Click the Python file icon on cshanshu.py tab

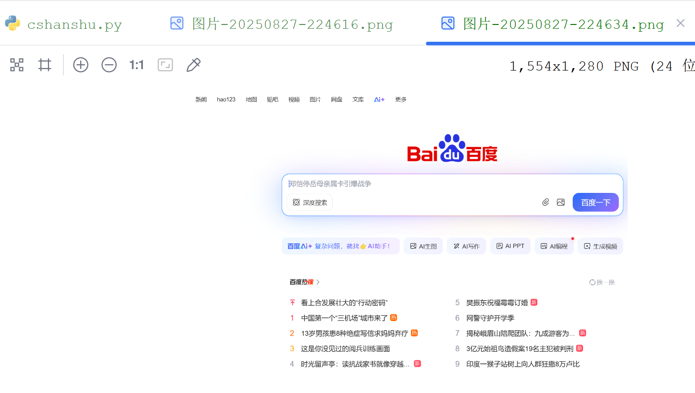12,23
